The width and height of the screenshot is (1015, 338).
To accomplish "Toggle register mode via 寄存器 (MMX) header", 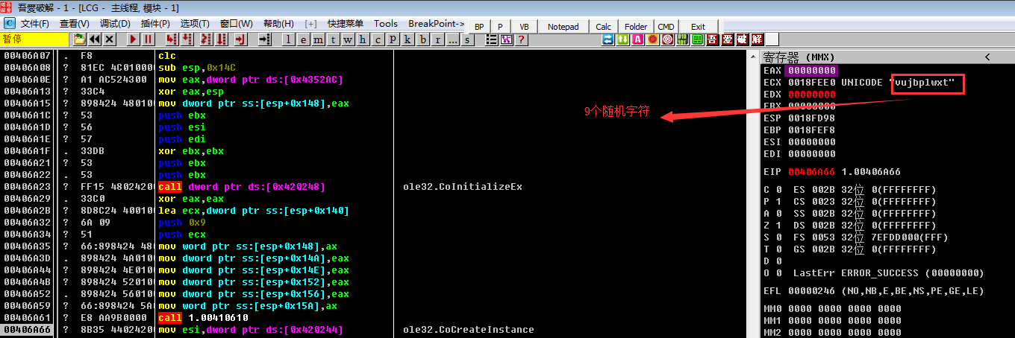I will point(799,57).
